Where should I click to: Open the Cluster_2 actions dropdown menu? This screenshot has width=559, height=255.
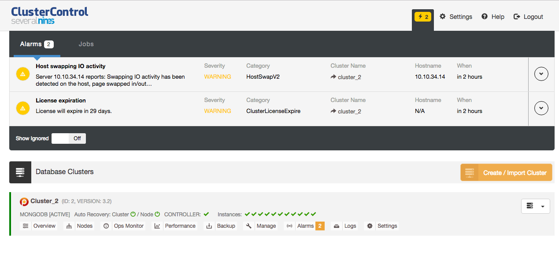[x=536, y=206]
